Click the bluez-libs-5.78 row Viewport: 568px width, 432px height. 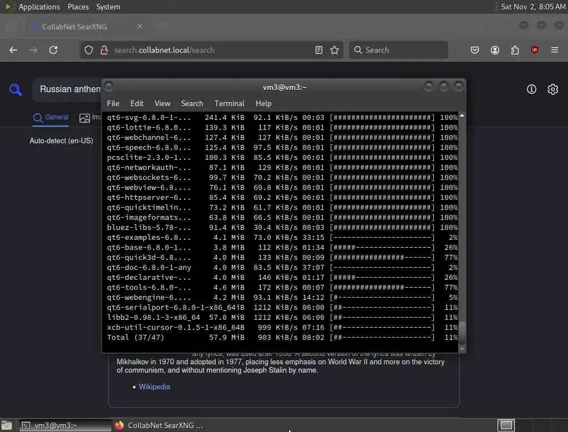(282, 228)
